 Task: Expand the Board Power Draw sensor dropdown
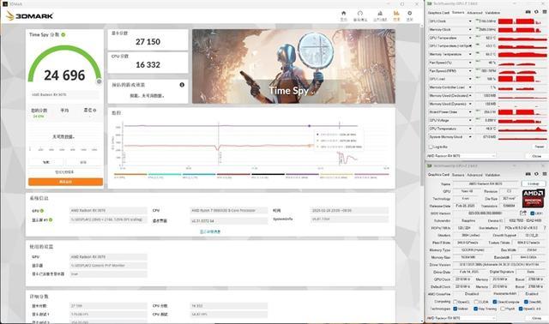470,112
